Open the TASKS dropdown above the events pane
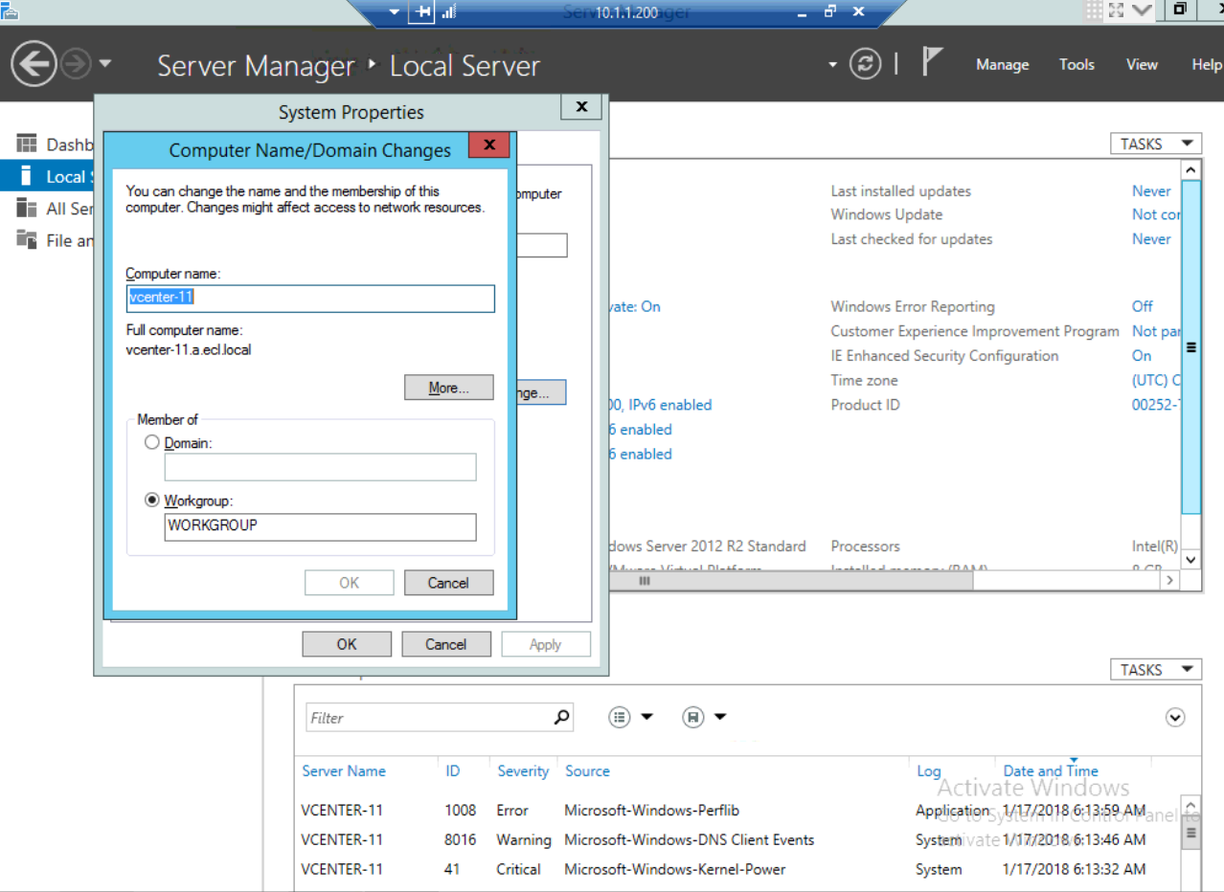The image size is (1224, 892). click(1155, 669)
